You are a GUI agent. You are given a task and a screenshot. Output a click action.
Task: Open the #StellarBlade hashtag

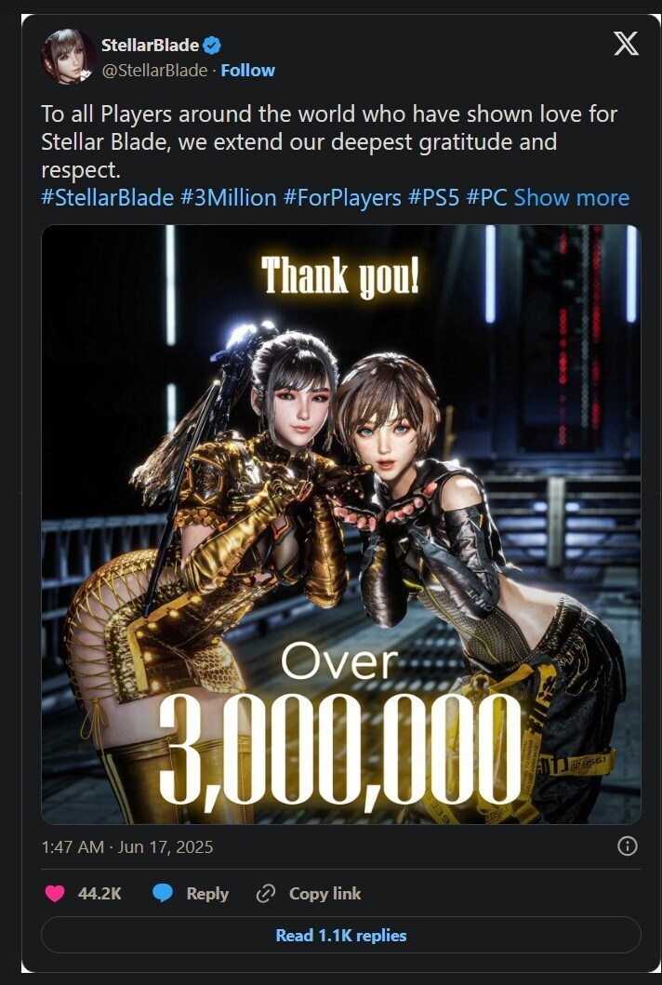coord(108,198)
